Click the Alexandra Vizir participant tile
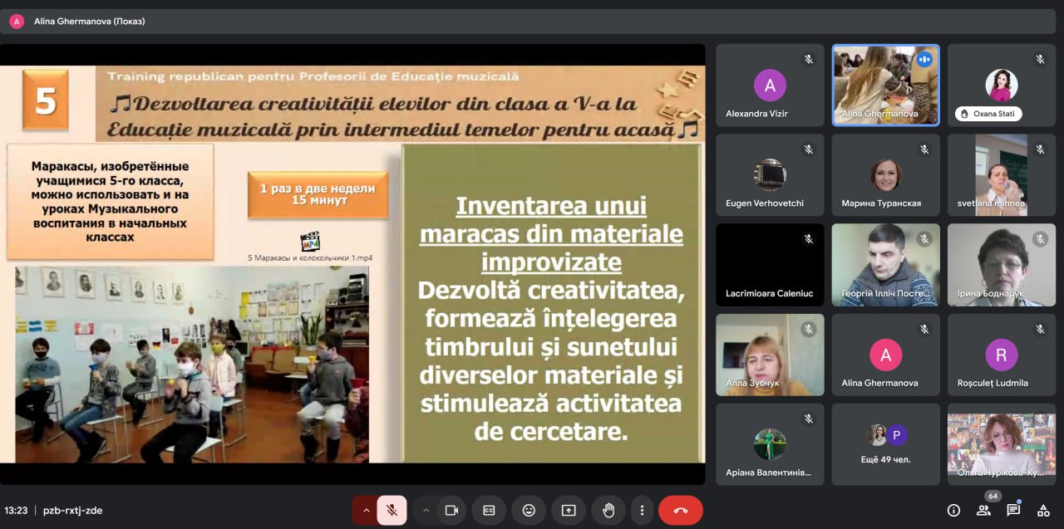 click(770, 85)
